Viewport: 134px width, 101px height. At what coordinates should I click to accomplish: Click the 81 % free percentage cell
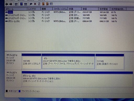(x=114, y=12)
